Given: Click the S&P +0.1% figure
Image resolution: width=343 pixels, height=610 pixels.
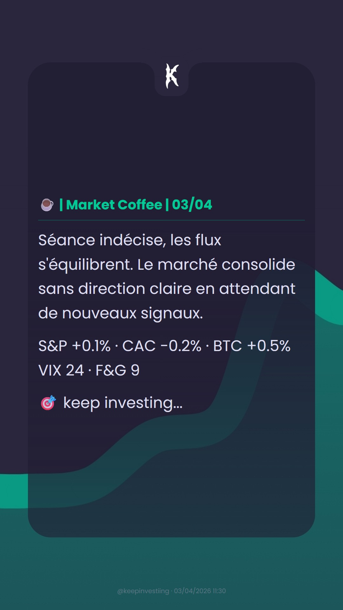Looking at the screenshot, I should [74, 346].
